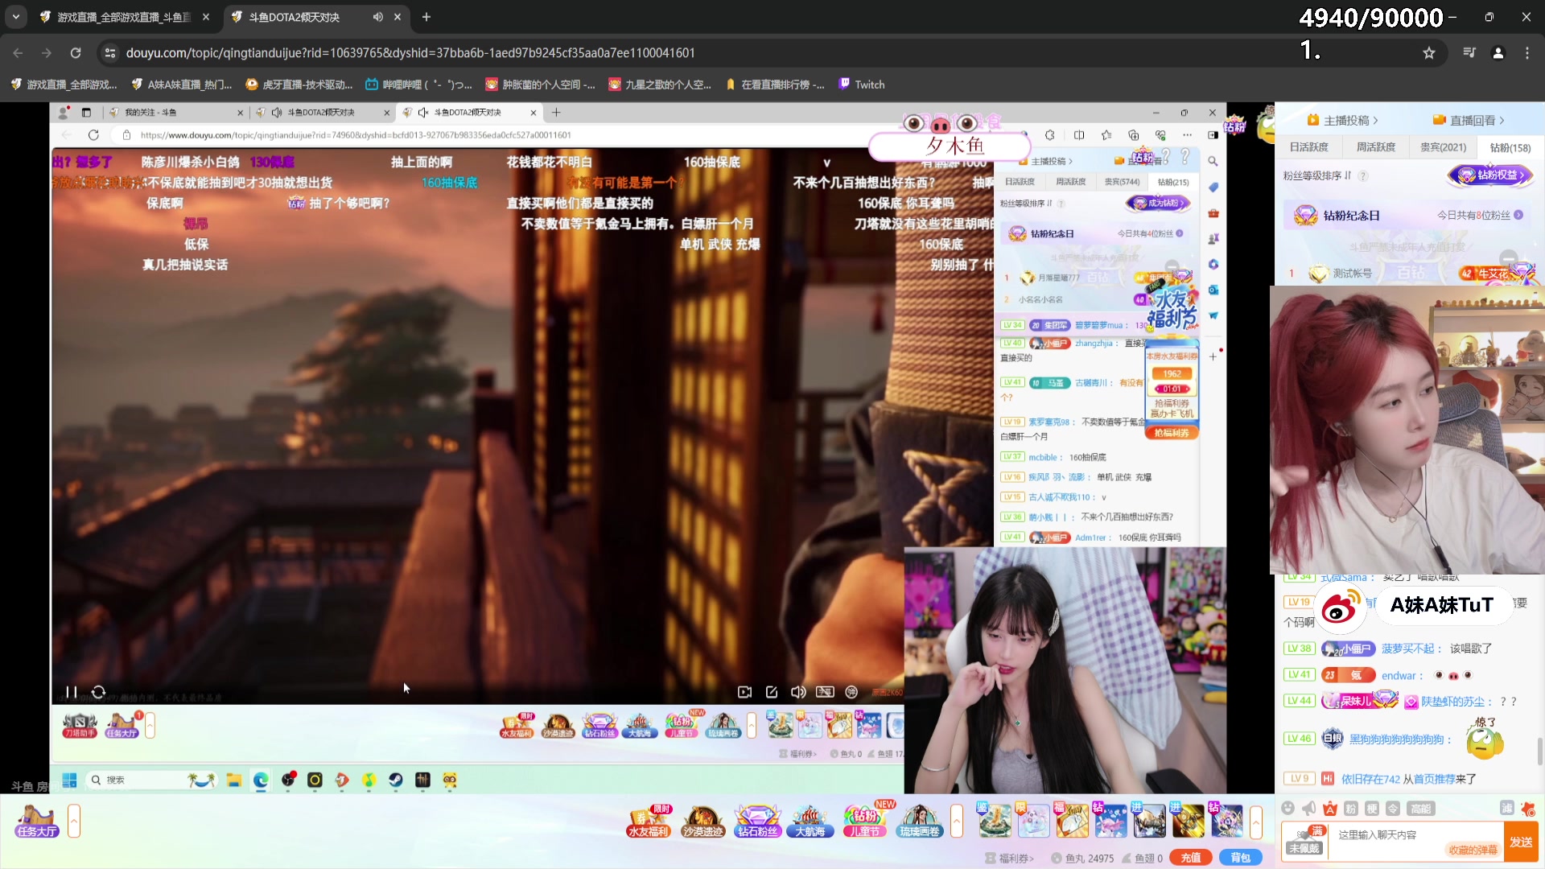Switch to the 周活跃度 tab
The height and width of the screenshot is (869, 1545).
(x=1376, y=147)
